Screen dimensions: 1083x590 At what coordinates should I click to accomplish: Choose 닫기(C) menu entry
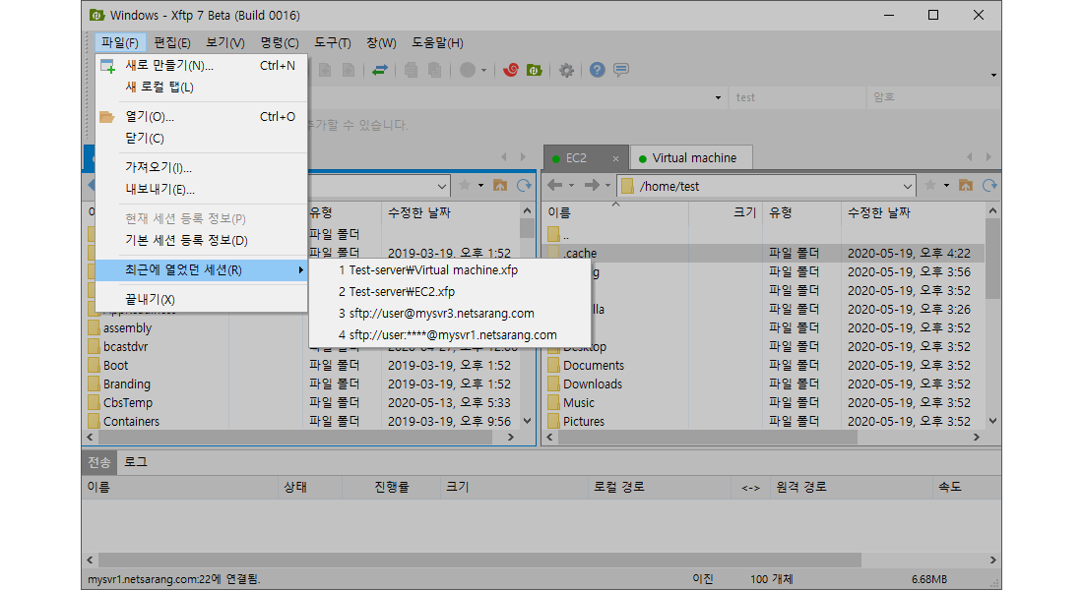(x=201, y=138)
